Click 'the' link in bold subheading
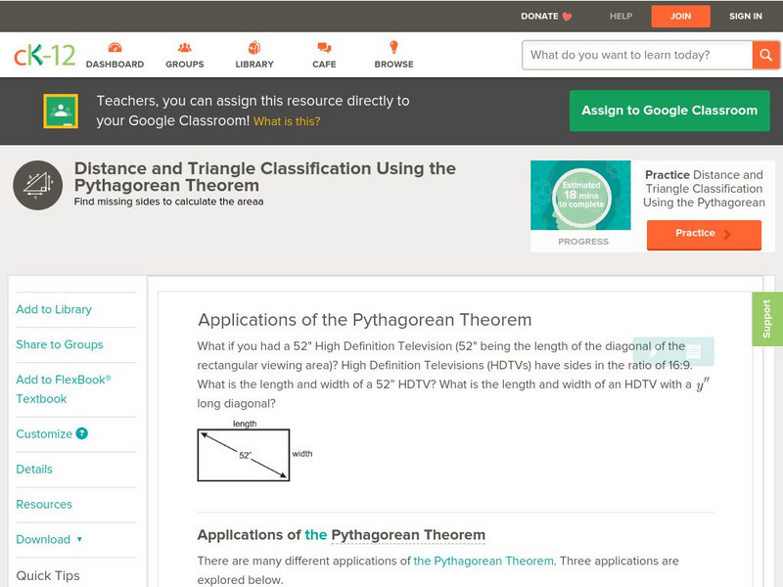783x587 pixels. pyautogui.click(x=315, y=534)
